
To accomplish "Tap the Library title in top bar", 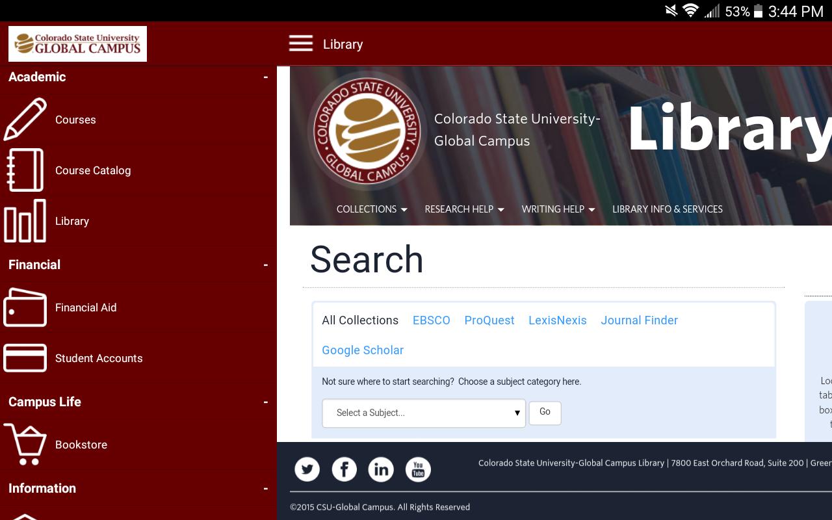I will point(343,44).
